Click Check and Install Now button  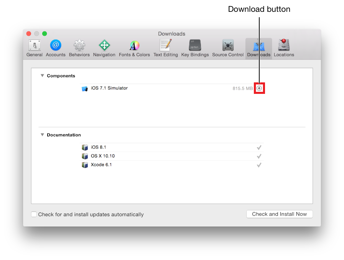point(280,214)
